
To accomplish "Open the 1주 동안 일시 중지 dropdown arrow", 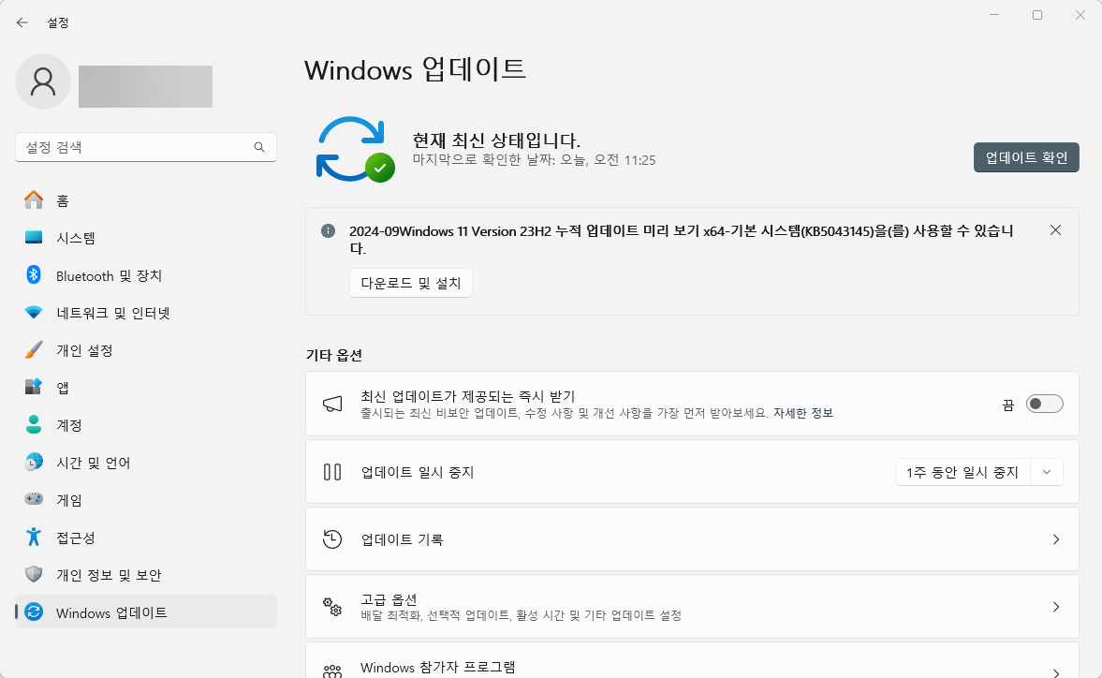I will pos(1047,472).
